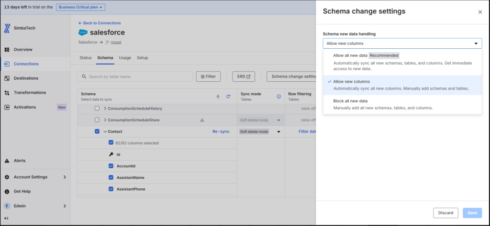Click the Alerts warning icon
Image resolution: width=490 pixels, height=226 pixels.
tap(7, 161)
